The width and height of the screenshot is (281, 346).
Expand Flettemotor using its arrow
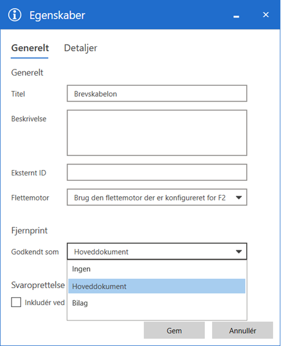click(239, 197)
